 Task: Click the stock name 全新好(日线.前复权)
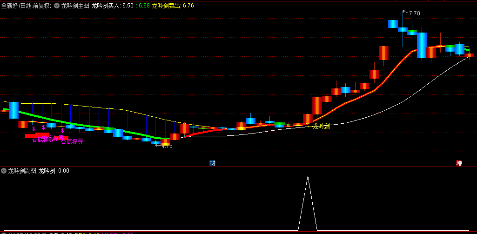pos(27,6)
